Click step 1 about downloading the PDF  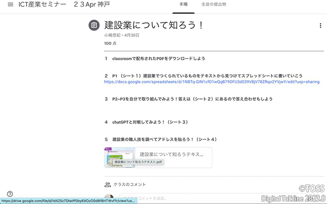point(158,59)
